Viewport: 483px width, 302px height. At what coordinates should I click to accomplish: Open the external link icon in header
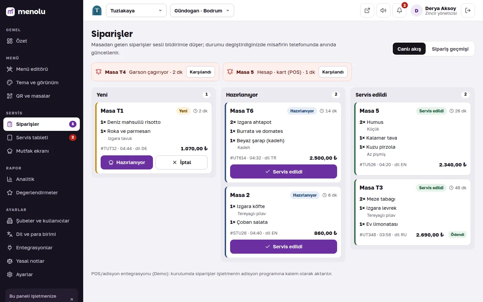coord(367,10)
